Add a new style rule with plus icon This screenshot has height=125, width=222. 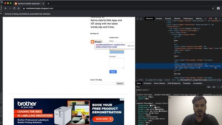pyautogui.click(x=218, y=87)
